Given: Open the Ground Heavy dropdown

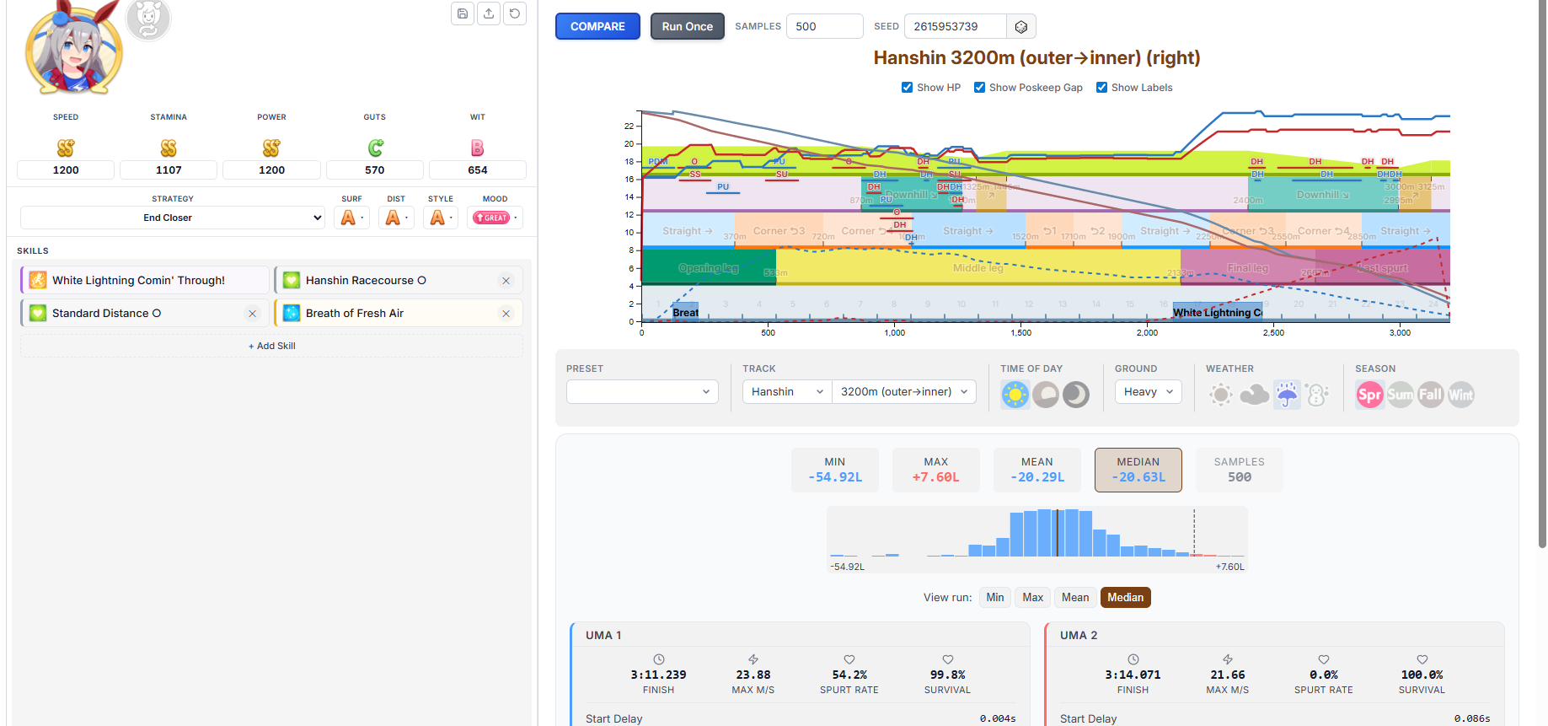Looking at the screenshot, I should click(1149, 392).
